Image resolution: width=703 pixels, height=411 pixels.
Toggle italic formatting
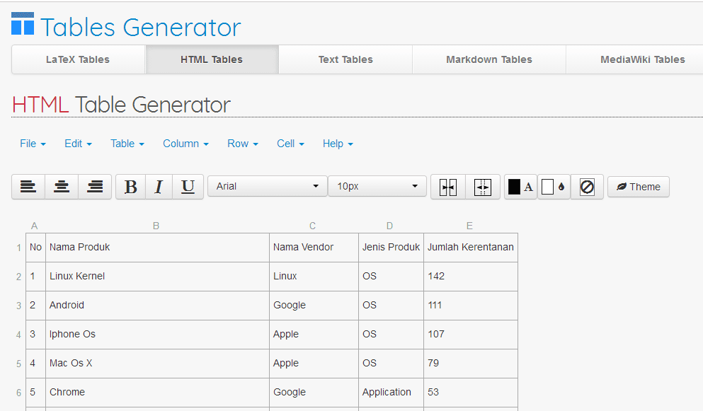coord(159,187)
